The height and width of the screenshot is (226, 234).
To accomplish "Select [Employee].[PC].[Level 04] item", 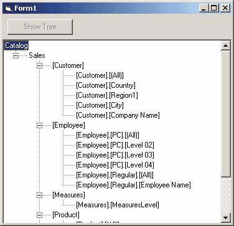I will click(x=115, y=165).
